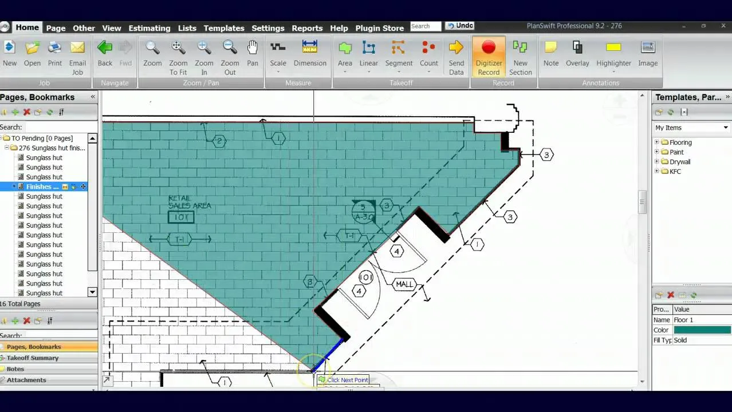
Task: Collapse the 276 Sunglass hut folder
Action: click(x=7, y=148)
